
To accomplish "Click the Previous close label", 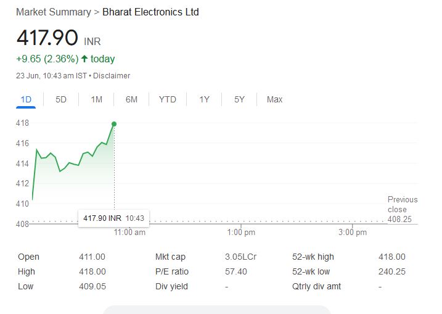I will tap(402, 204).
